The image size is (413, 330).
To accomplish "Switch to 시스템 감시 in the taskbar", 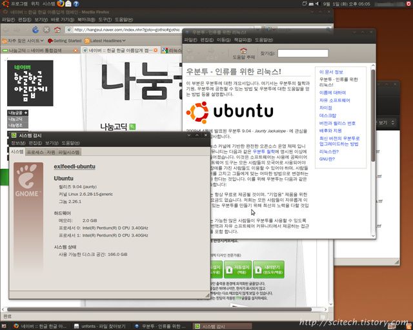I will (223, 326).
